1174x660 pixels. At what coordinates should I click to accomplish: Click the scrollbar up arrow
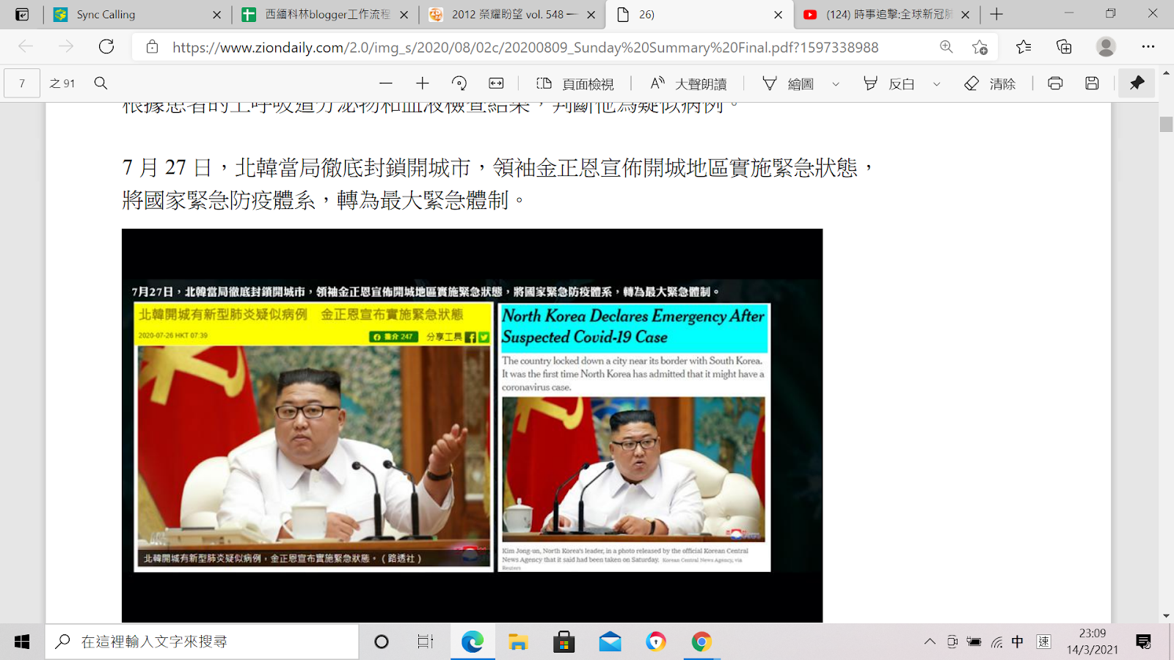click(1166, 73)
